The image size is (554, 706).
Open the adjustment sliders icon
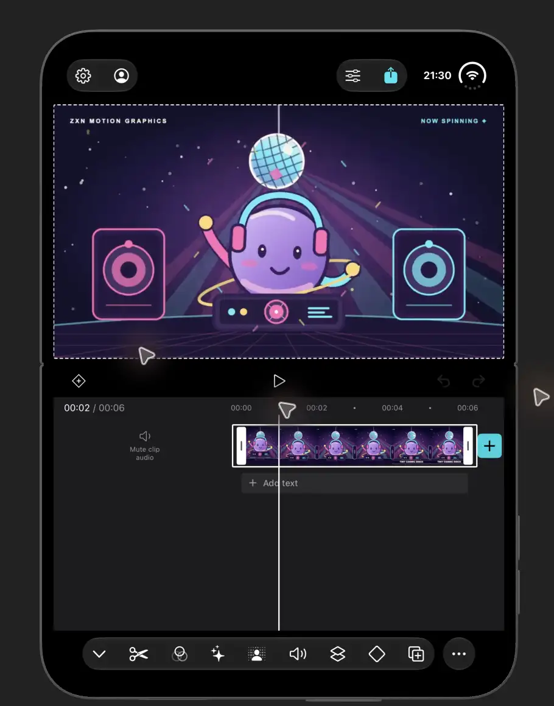[x=352, y=75]
